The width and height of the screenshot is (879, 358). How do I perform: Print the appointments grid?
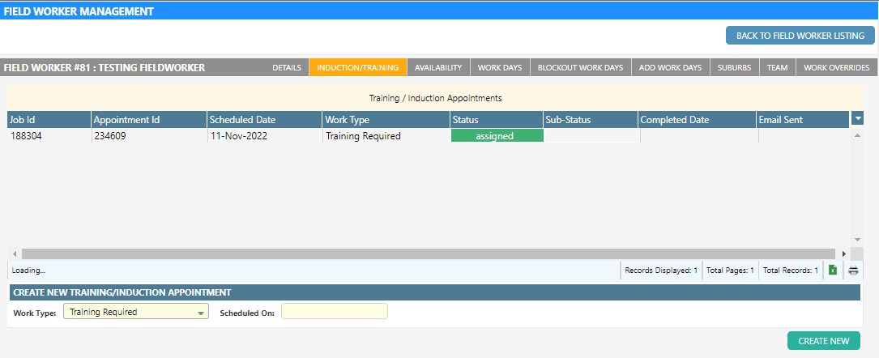click(853, 270)
